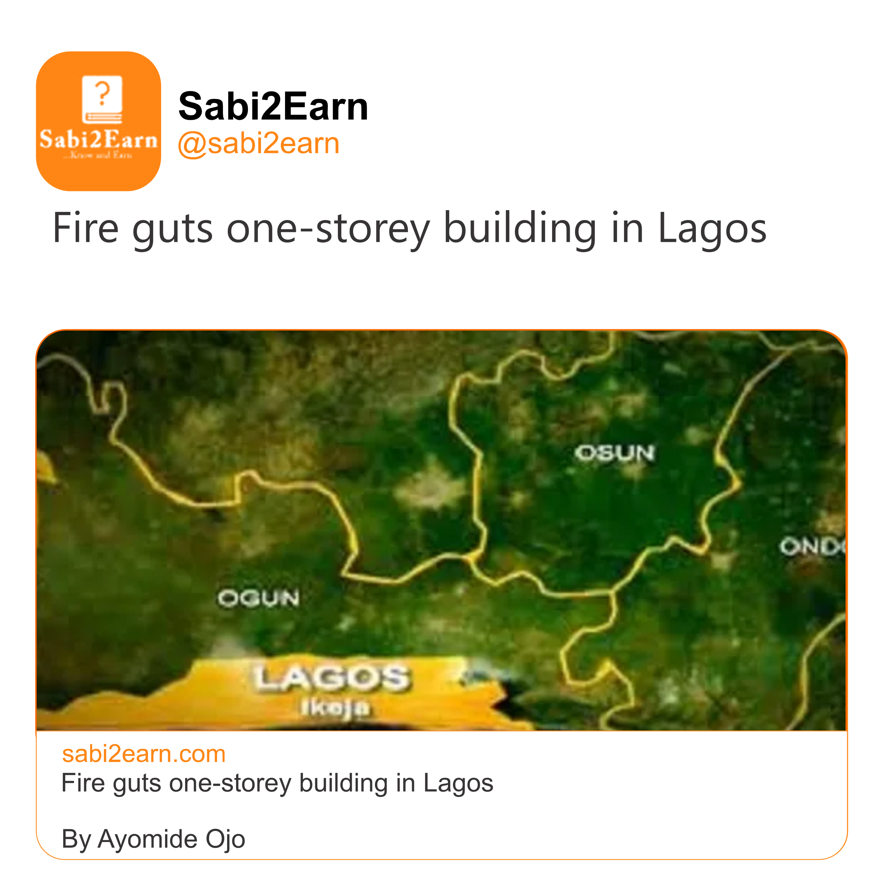Screen dimensions: 883x891
Task: Open the article title in the link card
Action: [277, 783]
